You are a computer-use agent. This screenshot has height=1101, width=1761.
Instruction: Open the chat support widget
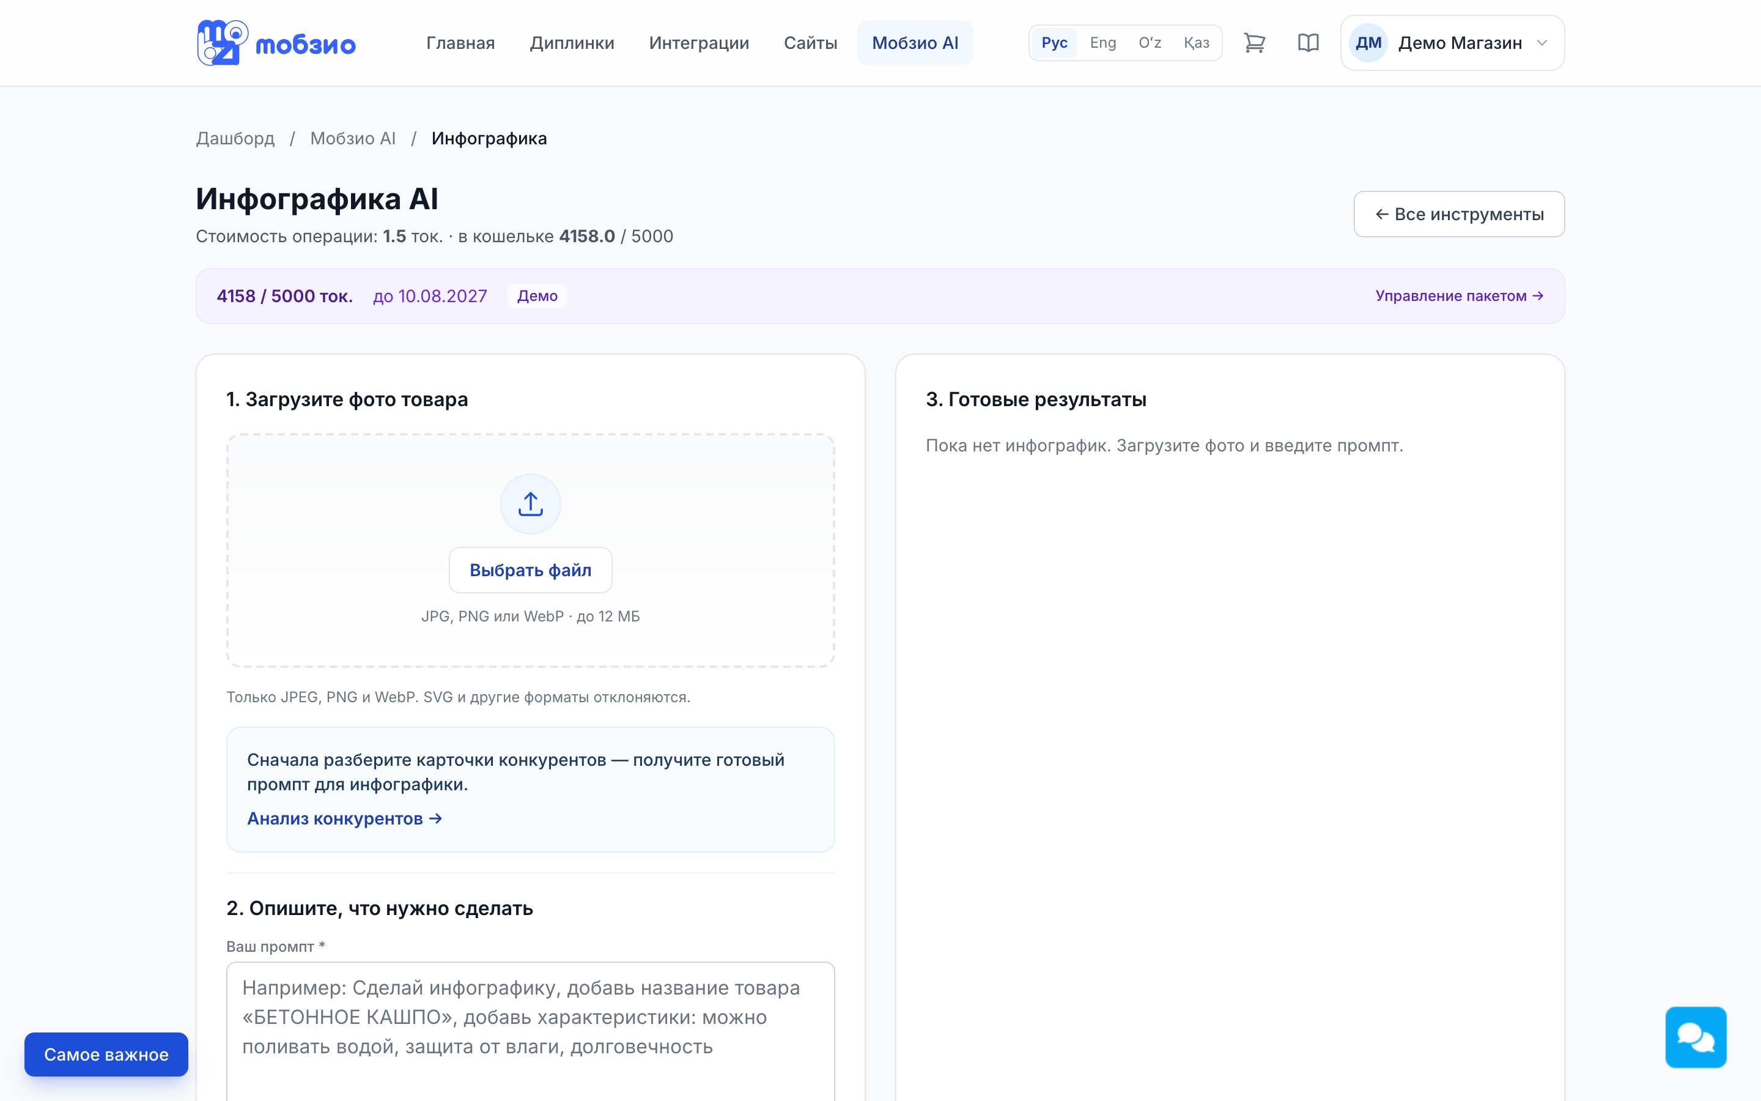click(1696, 1037)
